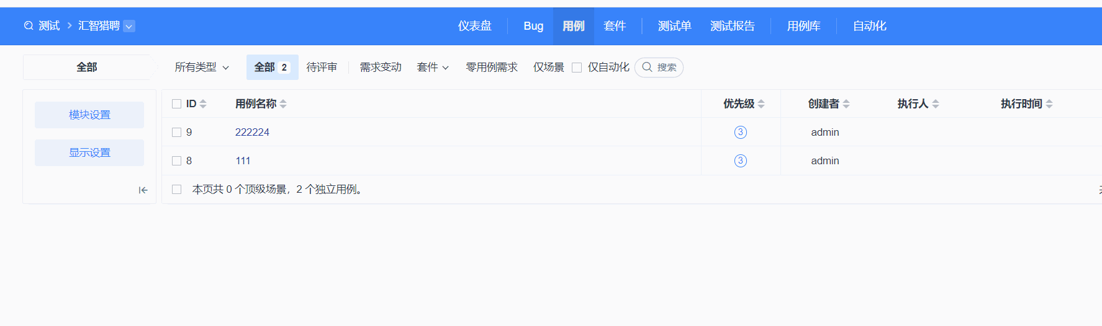The height and width of the screenshot is (326, 1102).
Task: Select the 全部 2 filter tab
Action: pyautogui.click(x=272, y=67)
